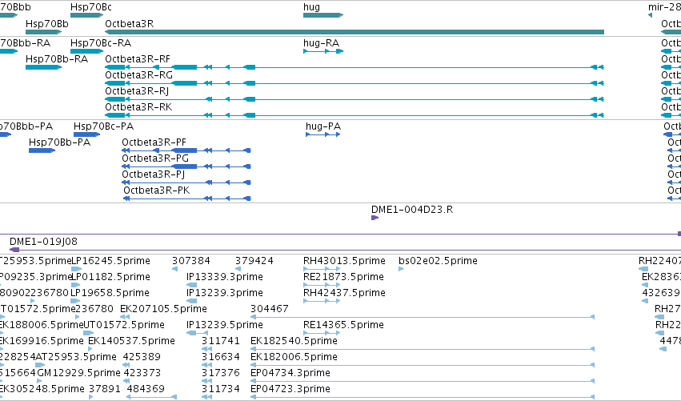The image size is (681, 401).
Task: Click the Octbeta3R-PF protein label
Action: coord(154,142)
